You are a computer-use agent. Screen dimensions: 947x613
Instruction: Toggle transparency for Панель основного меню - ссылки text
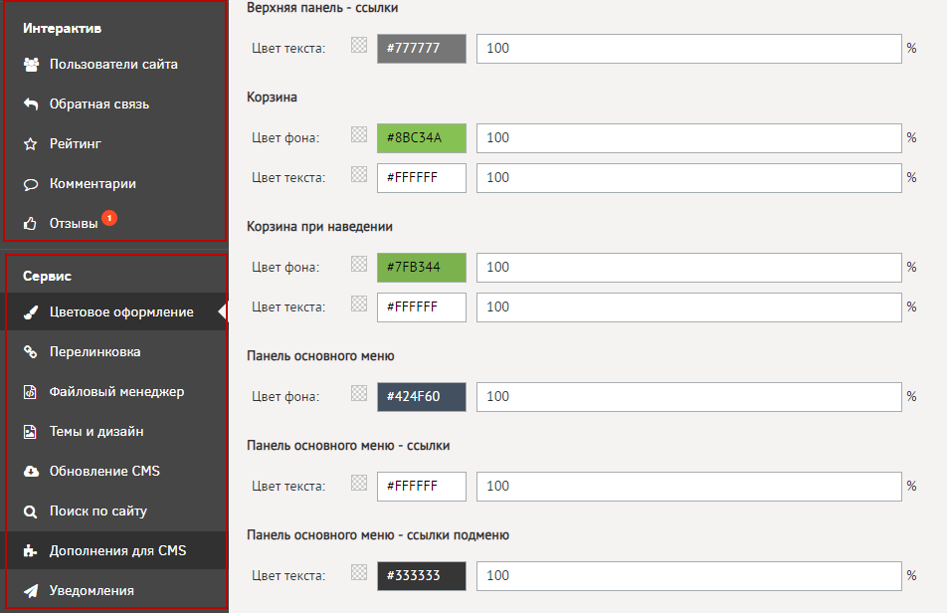pos(359,483)
